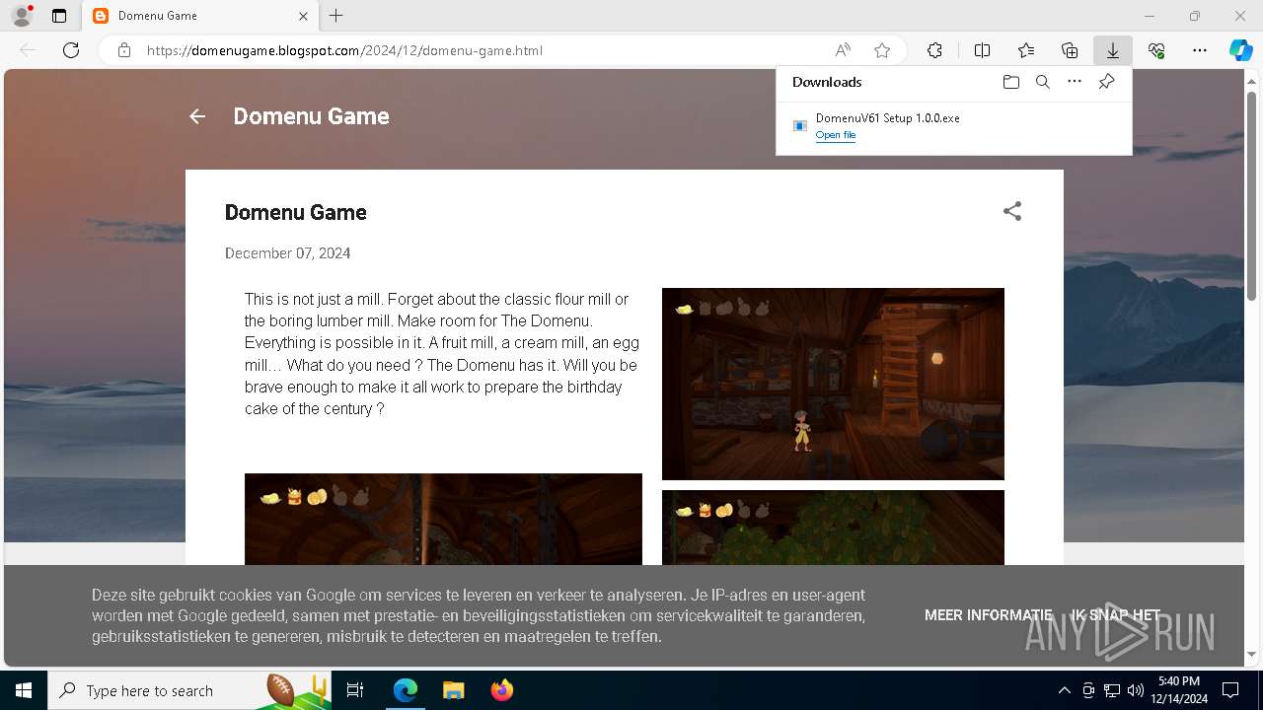
Task: Open the green foliage game screenshot
Action: (x=833, y=529)
